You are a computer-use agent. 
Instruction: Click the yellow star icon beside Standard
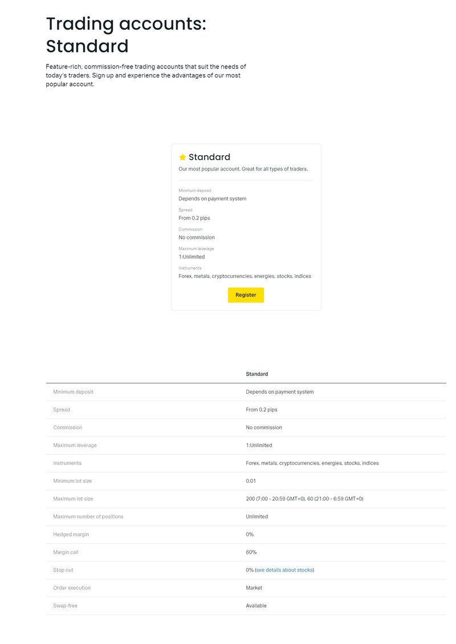182,157
